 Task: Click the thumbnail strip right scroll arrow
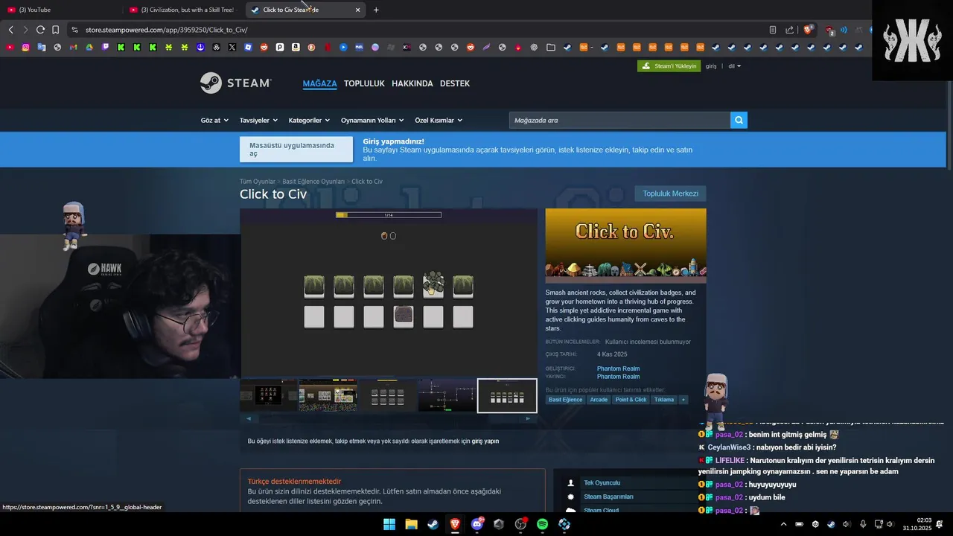point(528,418)
